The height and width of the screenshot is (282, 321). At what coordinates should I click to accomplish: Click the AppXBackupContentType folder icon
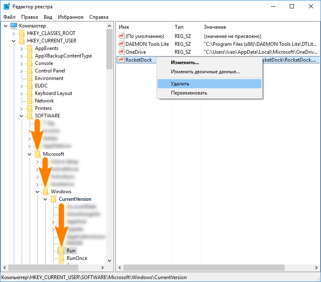pos(30,56)
